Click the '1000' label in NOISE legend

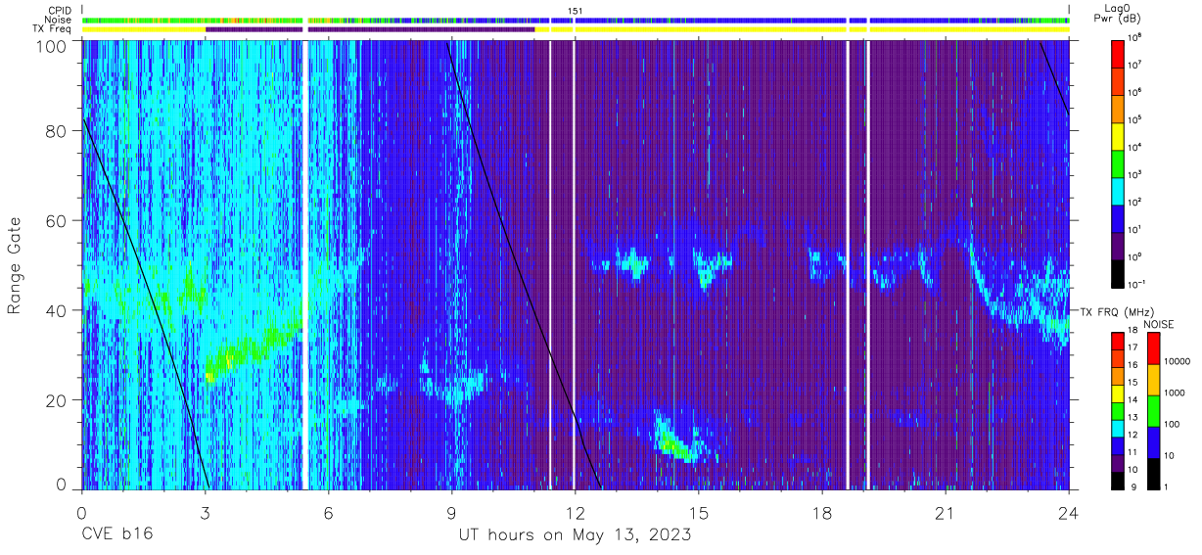coord(1174,393)
